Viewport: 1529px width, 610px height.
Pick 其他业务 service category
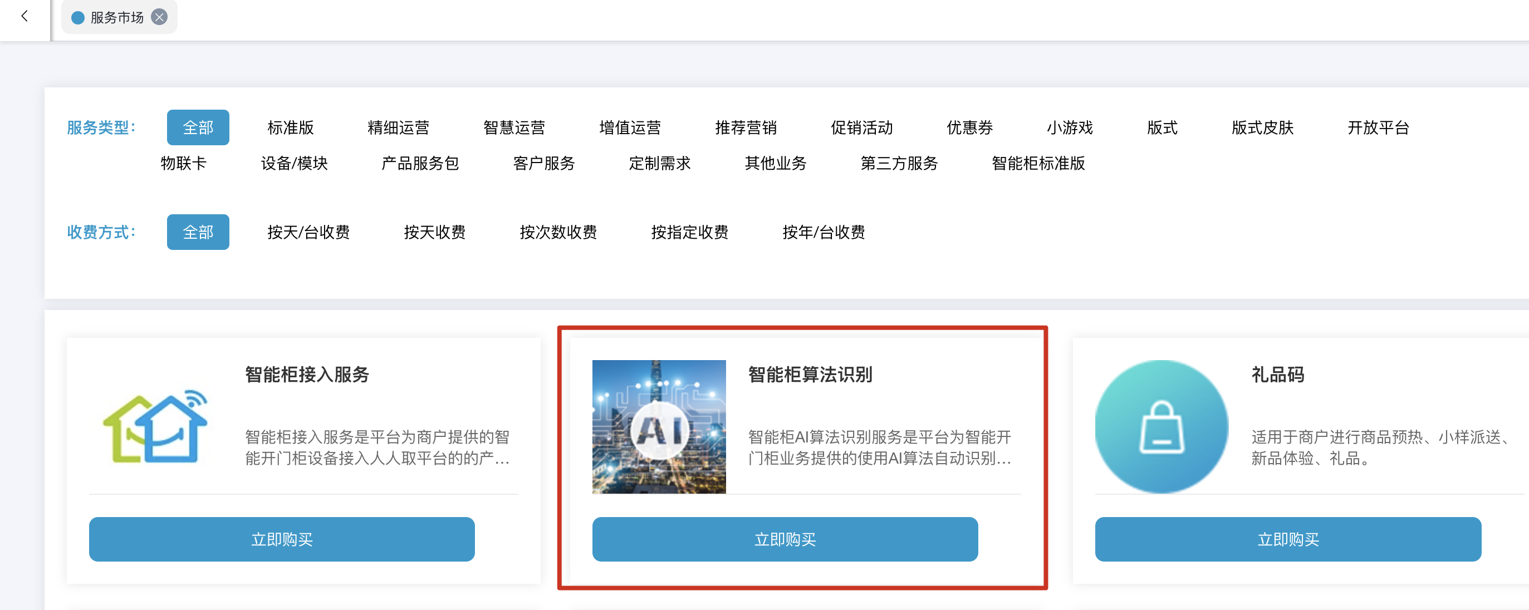775,163
